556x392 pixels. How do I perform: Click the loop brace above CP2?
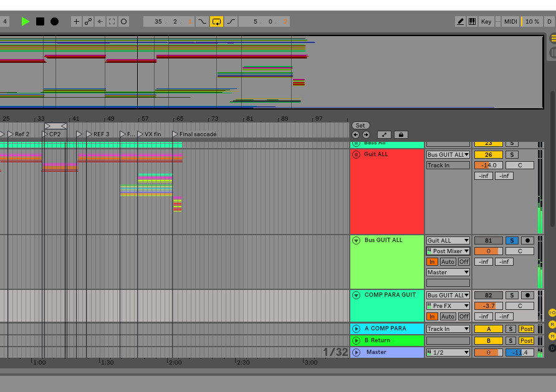(55, 126)
